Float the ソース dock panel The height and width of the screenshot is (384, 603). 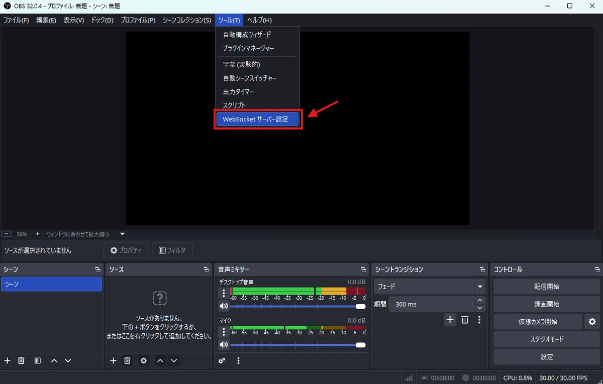(x=206, y=270)
